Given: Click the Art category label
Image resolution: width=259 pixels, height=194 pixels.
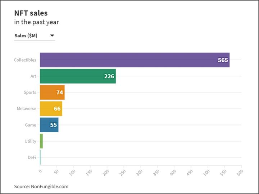Looking at the screenshot, I should (x=33, y=76).
